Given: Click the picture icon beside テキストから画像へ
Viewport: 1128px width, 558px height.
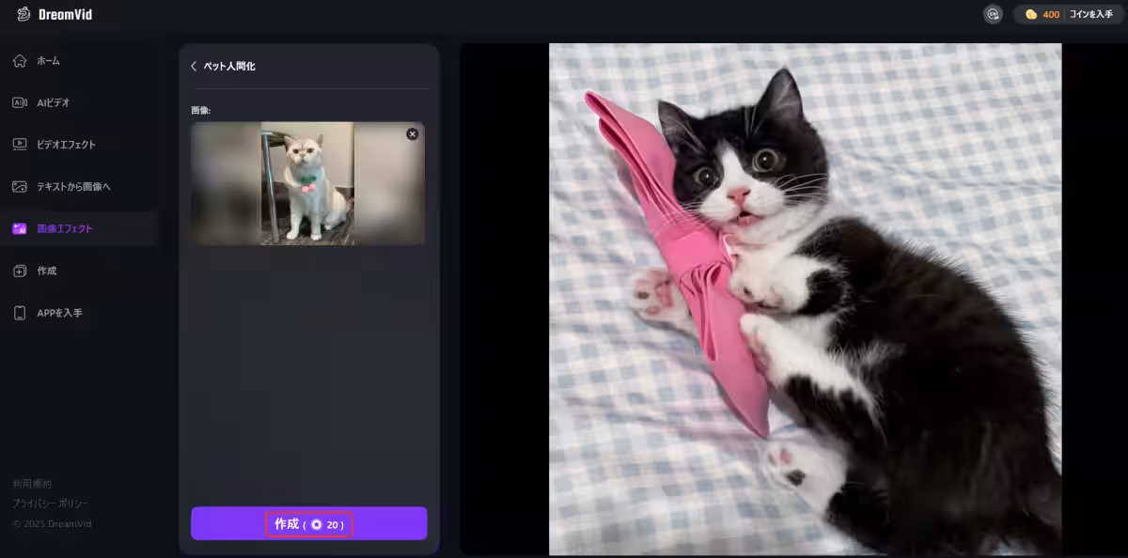Looking at the screenshot, I should [20, 187].
